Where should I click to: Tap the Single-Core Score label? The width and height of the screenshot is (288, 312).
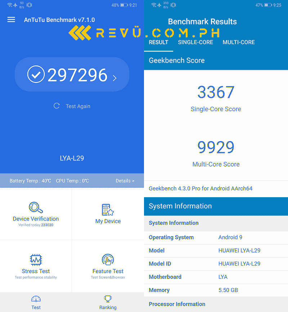point(216,109)
